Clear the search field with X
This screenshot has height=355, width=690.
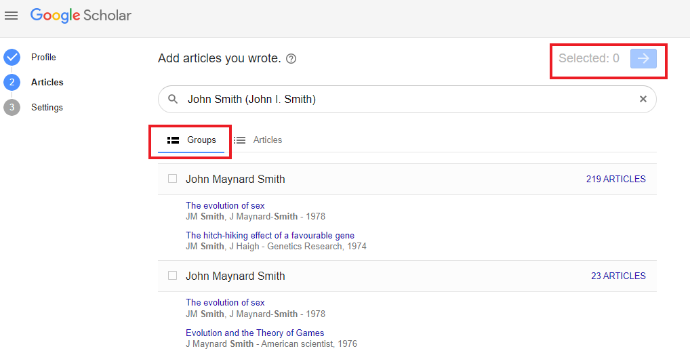[643, 100]
